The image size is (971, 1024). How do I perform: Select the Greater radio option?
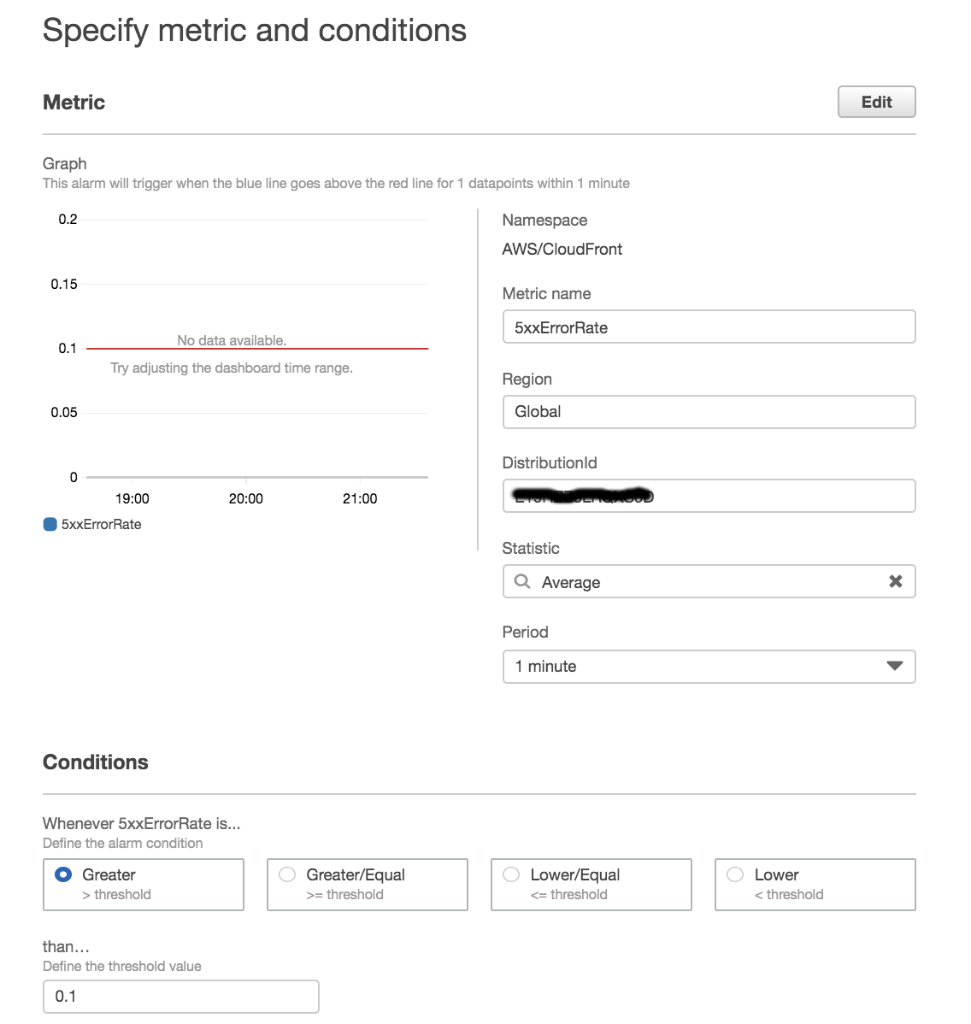click(x=63, y=874)
